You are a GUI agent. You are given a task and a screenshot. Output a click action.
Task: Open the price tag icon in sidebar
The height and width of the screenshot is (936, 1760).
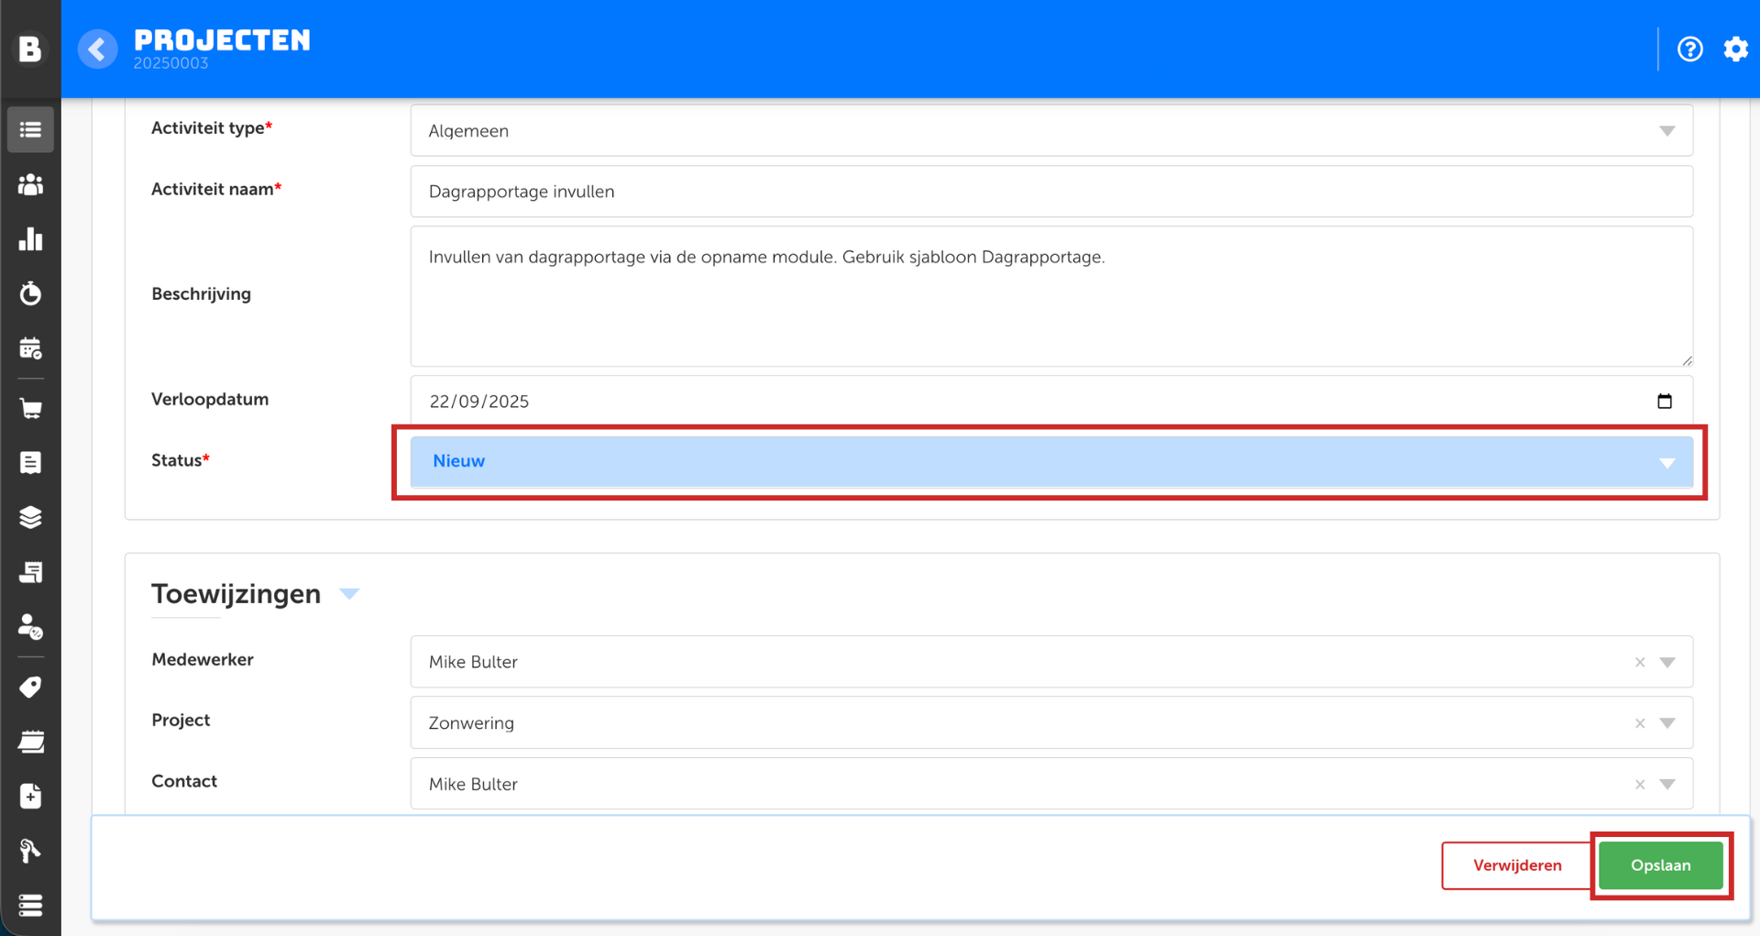30,688
